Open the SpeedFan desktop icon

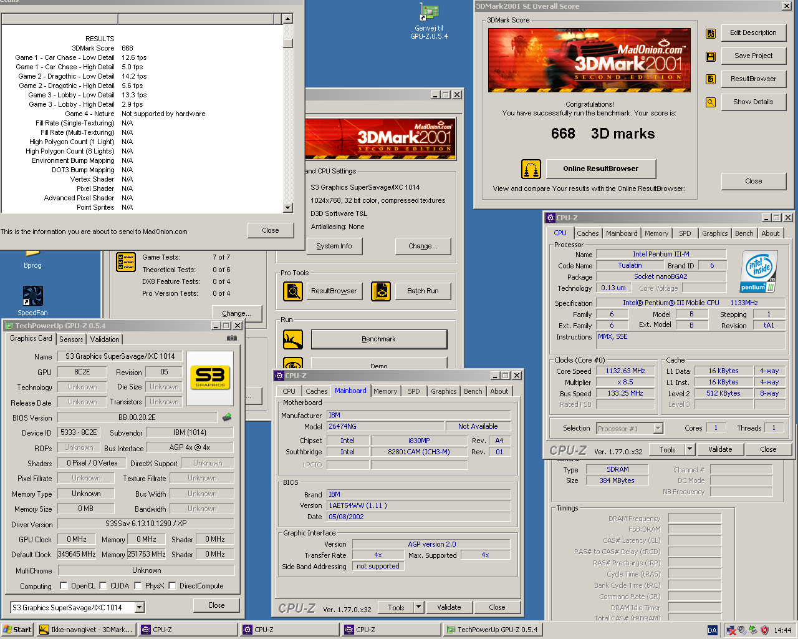pyautogui.click(x=32, y=301)
